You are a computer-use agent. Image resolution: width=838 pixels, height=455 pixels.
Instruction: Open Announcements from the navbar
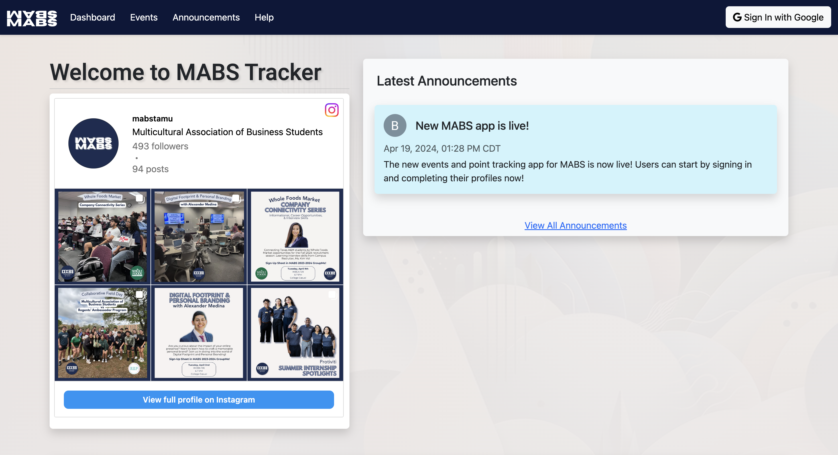tap(206, 17)
